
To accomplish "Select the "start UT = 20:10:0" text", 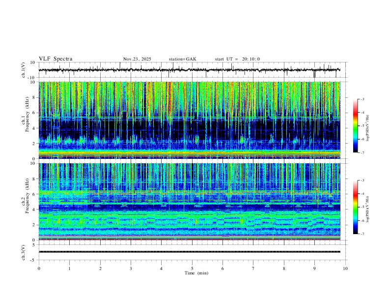I will (237, 59).
